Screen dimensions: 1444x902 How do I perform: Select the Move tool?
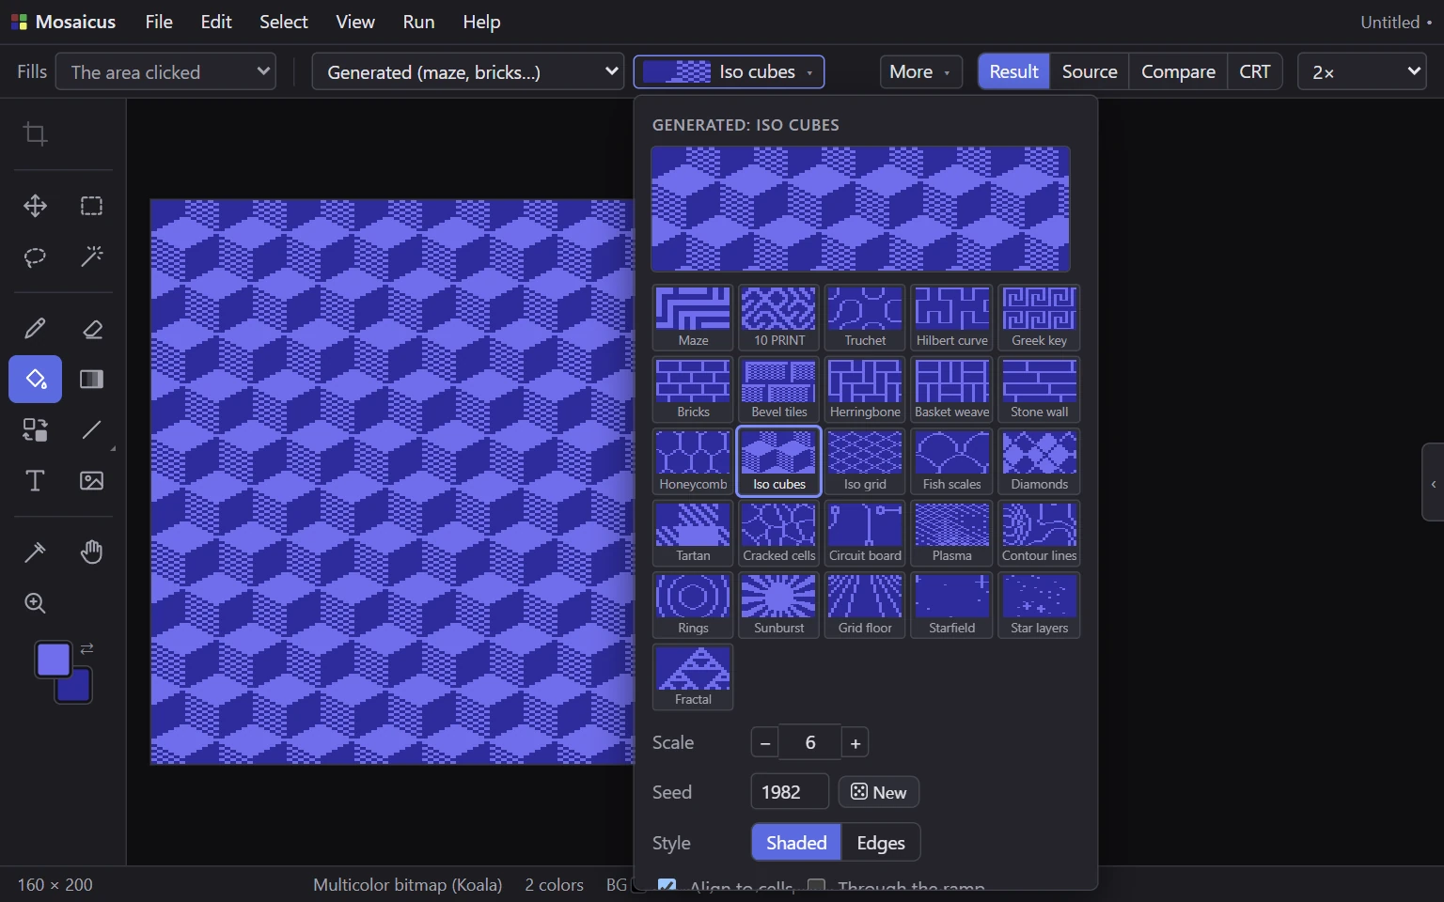coord(36,206)
